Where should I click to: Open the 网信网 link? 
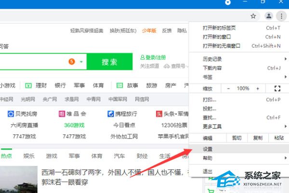click(142, 99)
